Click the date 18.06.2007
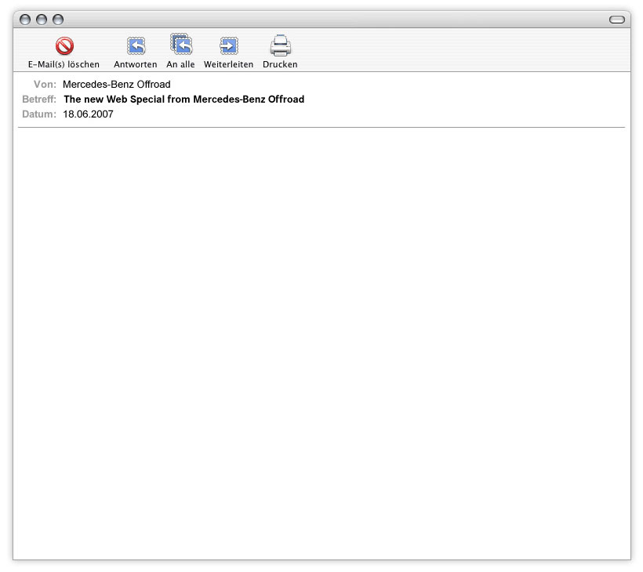Image resolution: width=643 pixels, height=572 pixels. pos(88,114)
